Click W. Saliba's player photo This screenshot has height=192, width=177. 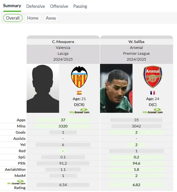click(116, 88)
